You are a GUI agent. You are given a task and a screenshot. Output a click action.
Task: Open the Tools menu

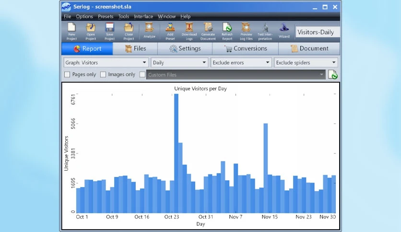tap(124, 16)
